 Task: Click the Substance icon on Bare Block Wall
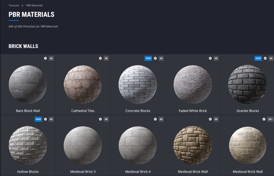[x=45, y=58]
